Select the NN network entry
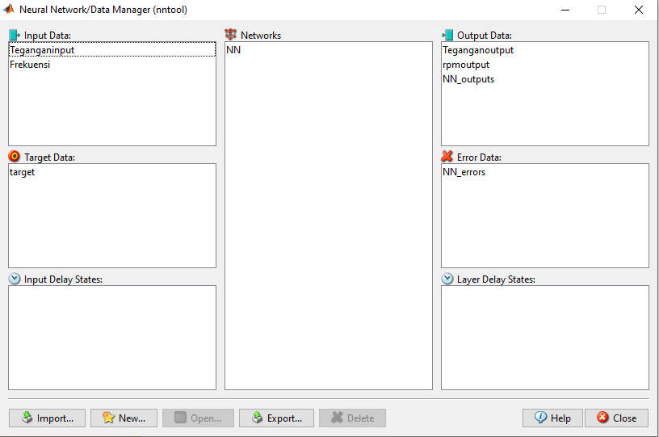This screenshot has height=437, width=659. pyautogui.click(x=329, y=49)
